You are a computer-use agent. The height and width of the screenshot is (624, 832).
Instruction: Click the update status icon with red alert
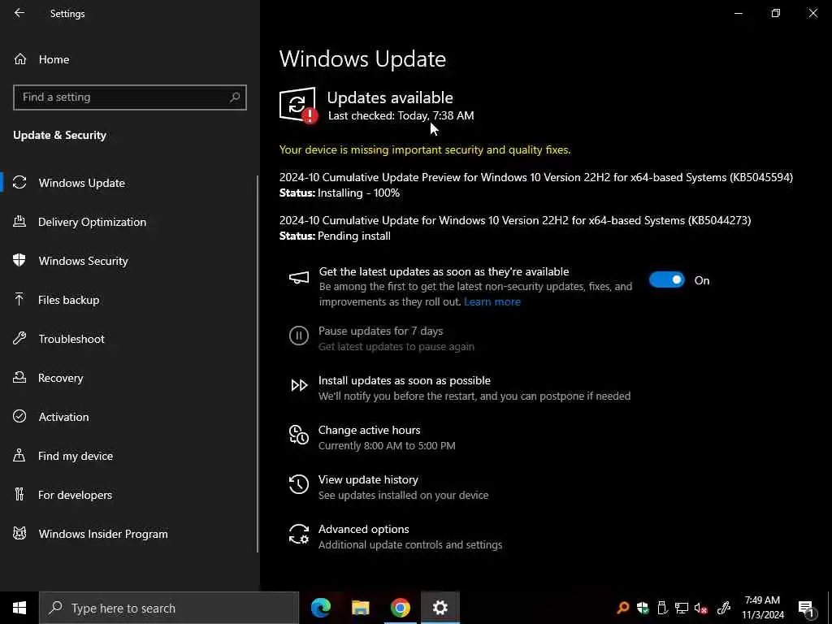point(298,106)
